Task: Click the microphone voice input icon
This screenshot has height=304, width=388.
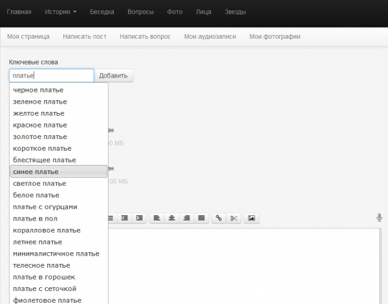Action: point(379,217)
